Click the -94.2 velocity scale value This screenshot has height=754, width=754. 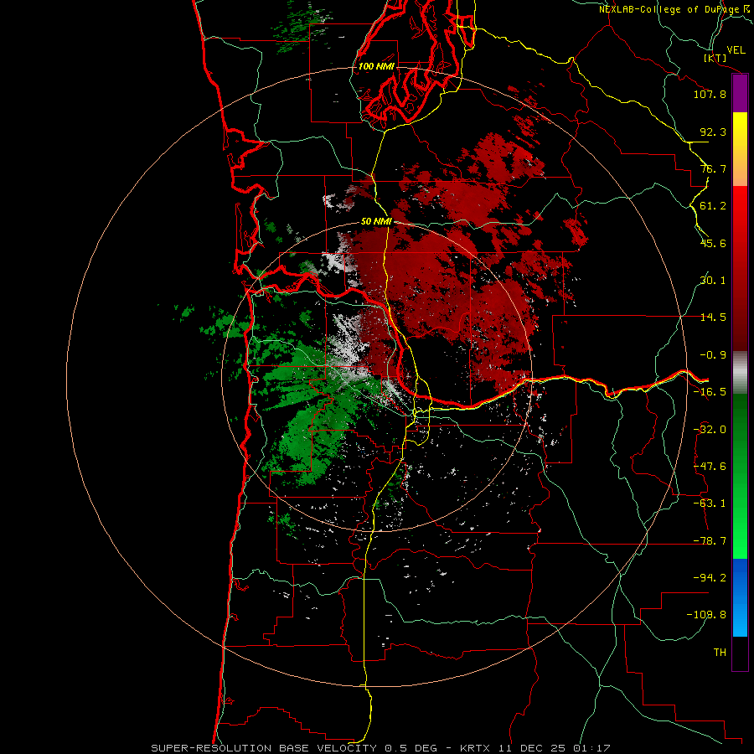[710, 578]
